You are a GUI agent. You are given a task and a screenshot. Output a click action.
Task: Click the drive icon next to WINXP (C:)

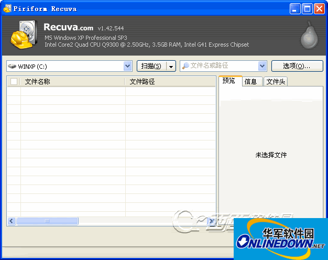point(12,66)
